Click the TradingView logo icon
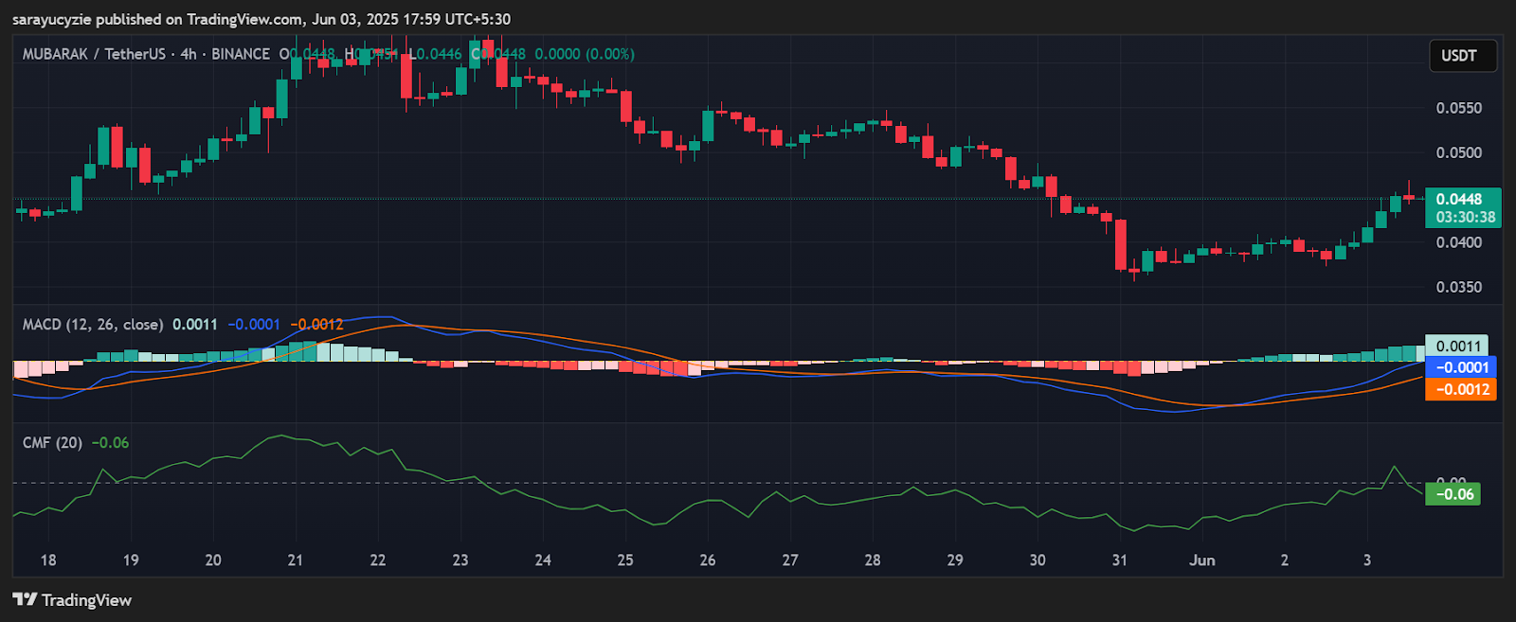 click(x=25, y=599)
